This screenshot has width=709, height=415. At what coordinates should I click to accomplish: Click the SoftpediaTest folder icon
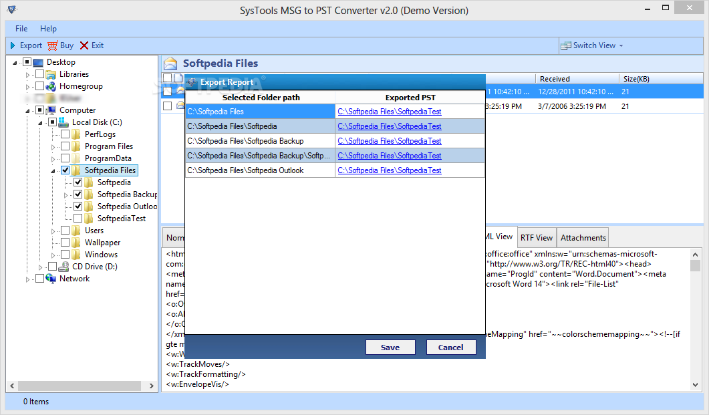pos(89,219)
